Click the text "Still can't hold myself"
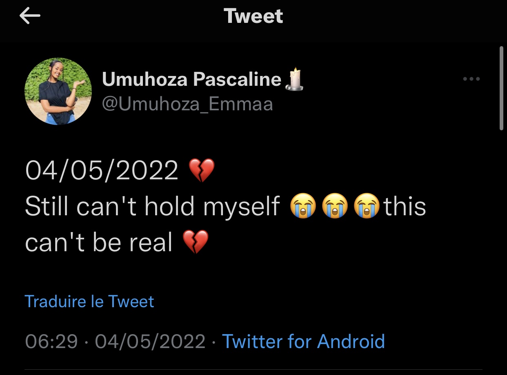This screenshot has width=507, height=375. [x=152, y=206]
